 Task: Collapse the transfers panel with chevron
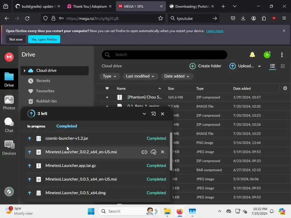pos(144,114)
